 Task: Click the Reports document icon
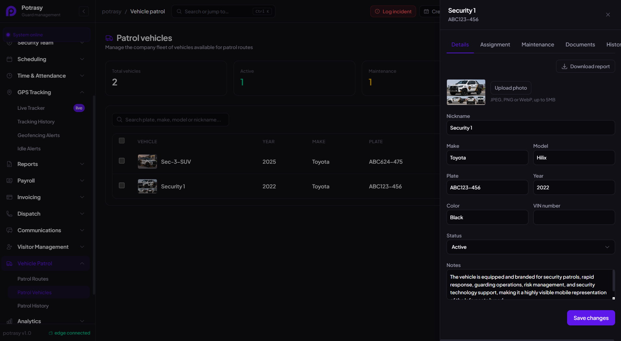tap(9, 164)
